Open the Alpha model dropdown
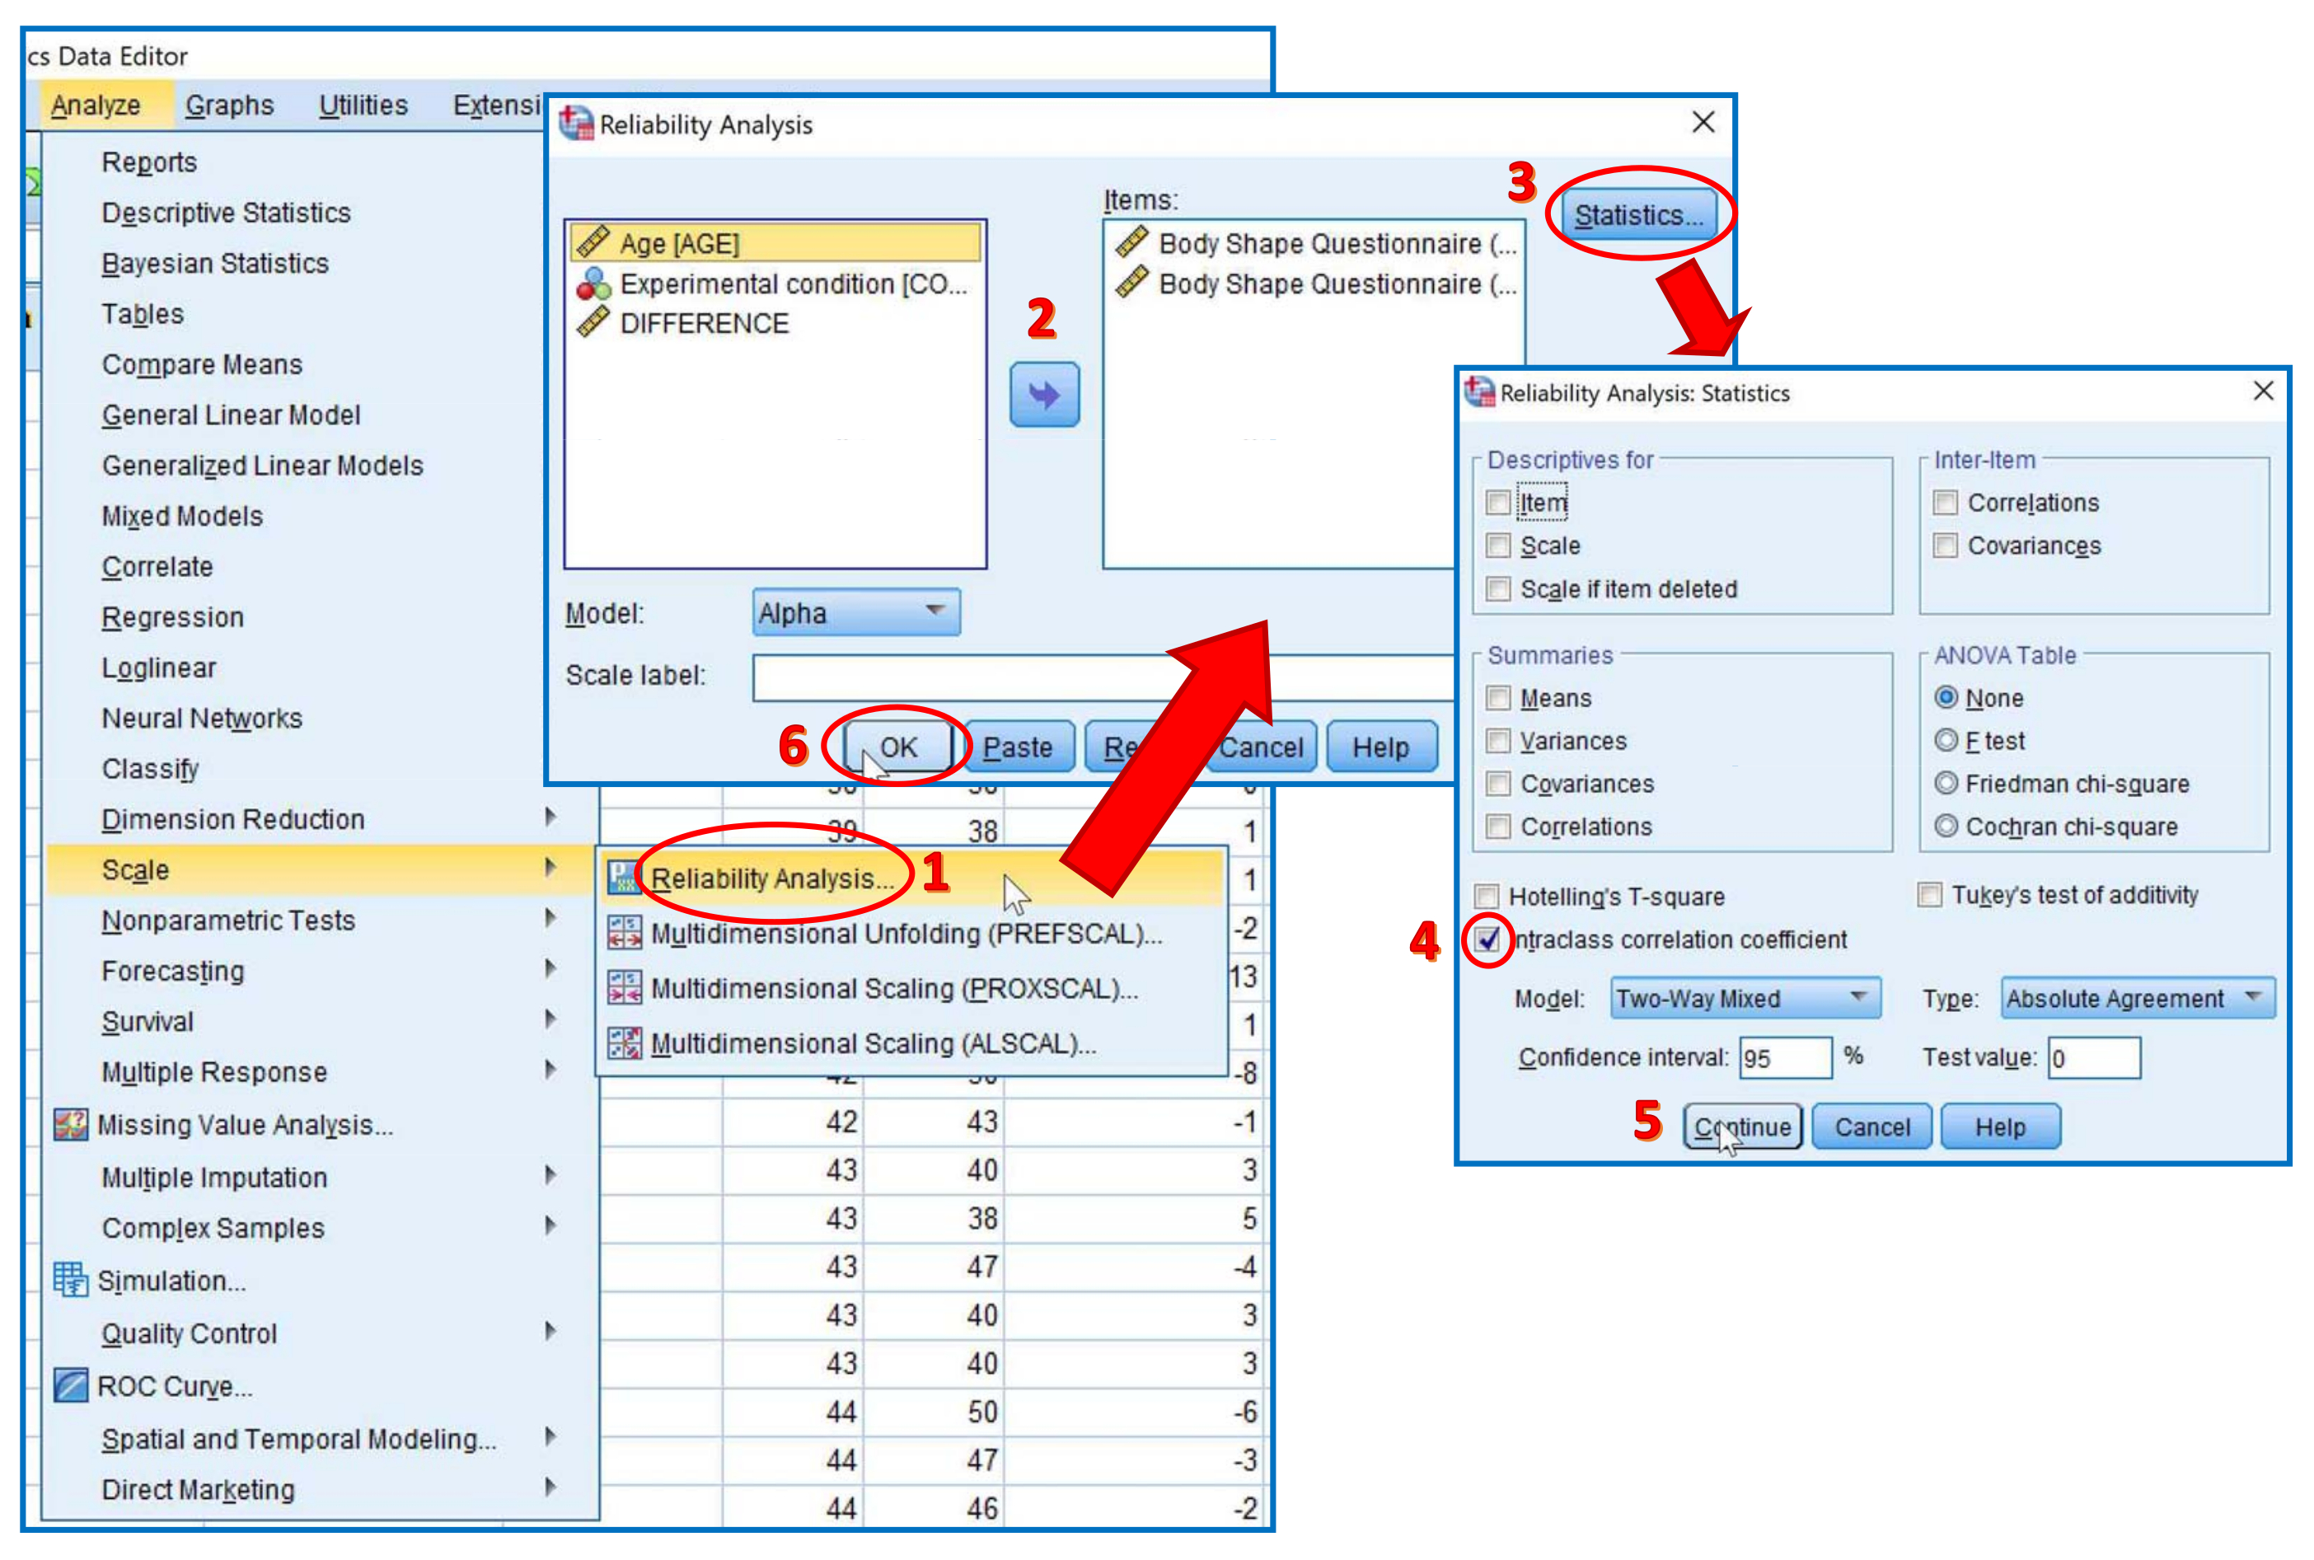 [855, 611]
